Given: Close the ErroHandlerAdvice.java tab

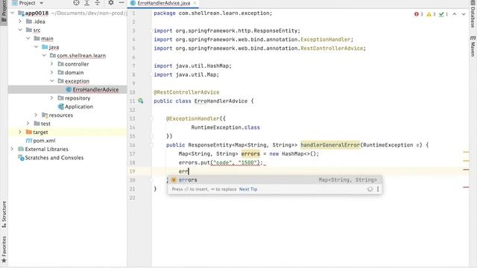Looking at the screenshot, I should pyautogui.click(x=195, y=3).
